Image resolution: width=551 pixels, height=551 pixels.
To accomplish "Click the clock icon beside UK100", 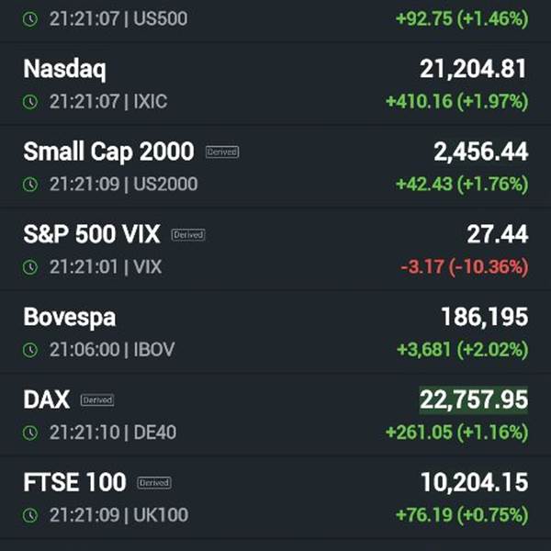I will tap(30, 515).
